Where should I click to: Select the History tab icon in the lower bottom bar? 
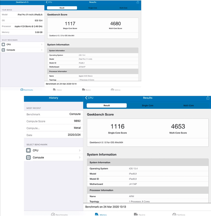click(96, 214)
